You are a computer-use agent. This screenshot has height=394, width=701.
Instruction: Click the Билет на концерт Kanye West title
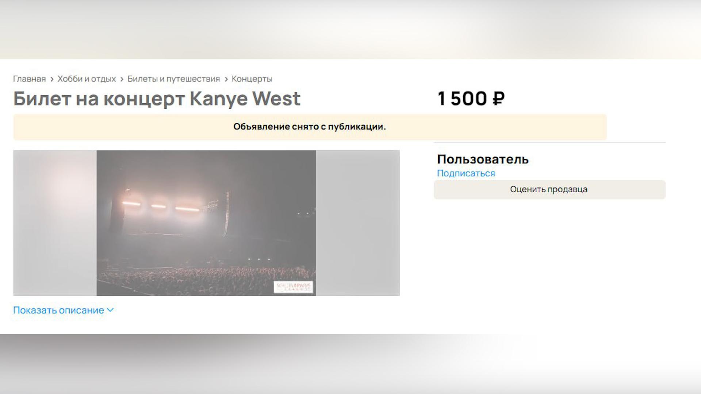click(x=157, y=99)
